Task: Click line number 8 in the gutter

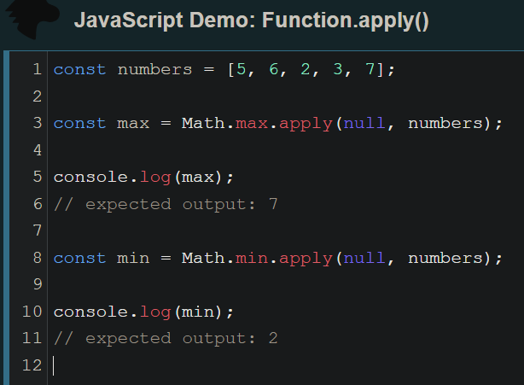Action: pos(37,258)
